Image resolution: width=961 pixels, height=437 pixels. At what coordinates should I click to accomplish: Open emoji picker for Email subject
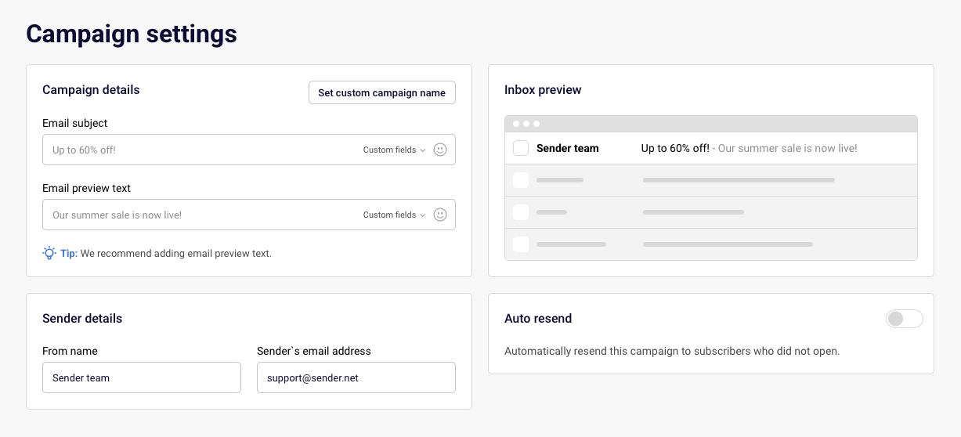[x=440, y=150]
